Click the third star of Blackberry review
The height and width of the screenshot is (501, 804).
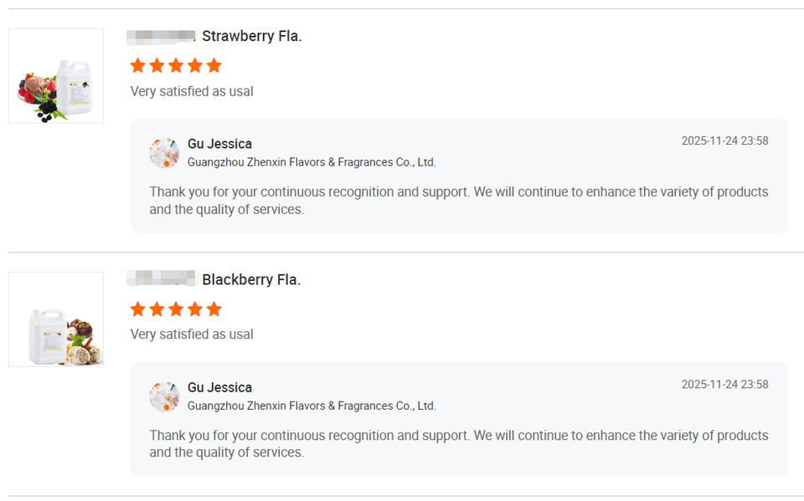176,309
